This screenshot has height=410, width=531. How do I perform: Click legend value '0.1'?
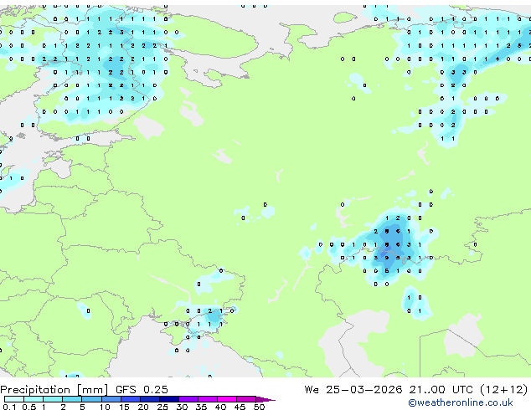pos(9,407)
